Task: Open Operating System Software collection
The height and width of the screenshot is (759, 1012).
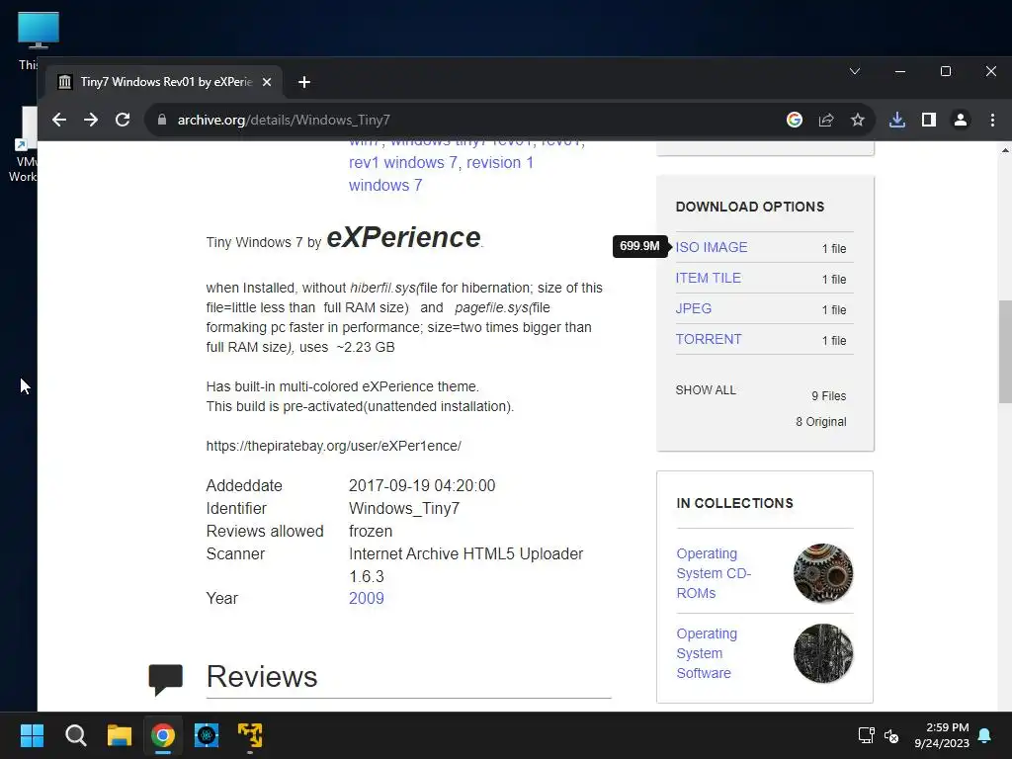Action: click(706, 653)
